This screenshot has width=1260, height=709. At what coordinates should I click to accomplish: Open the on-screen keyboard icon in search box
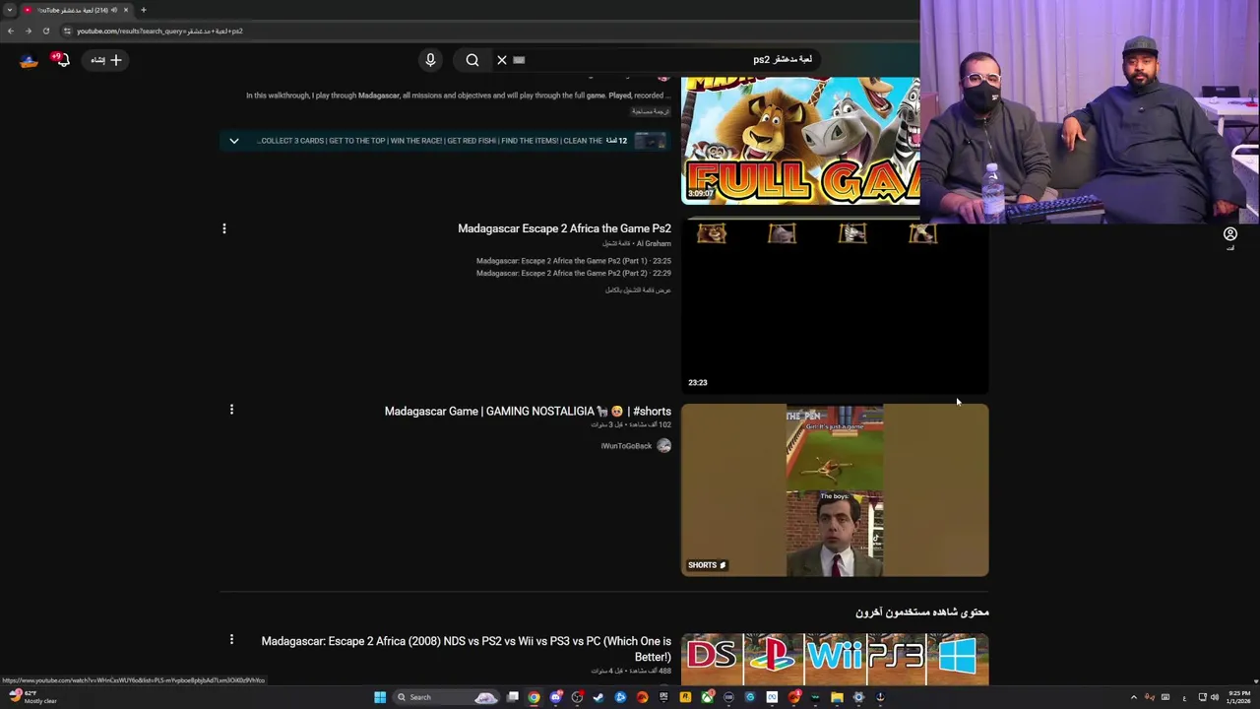[x=519, y=60]
